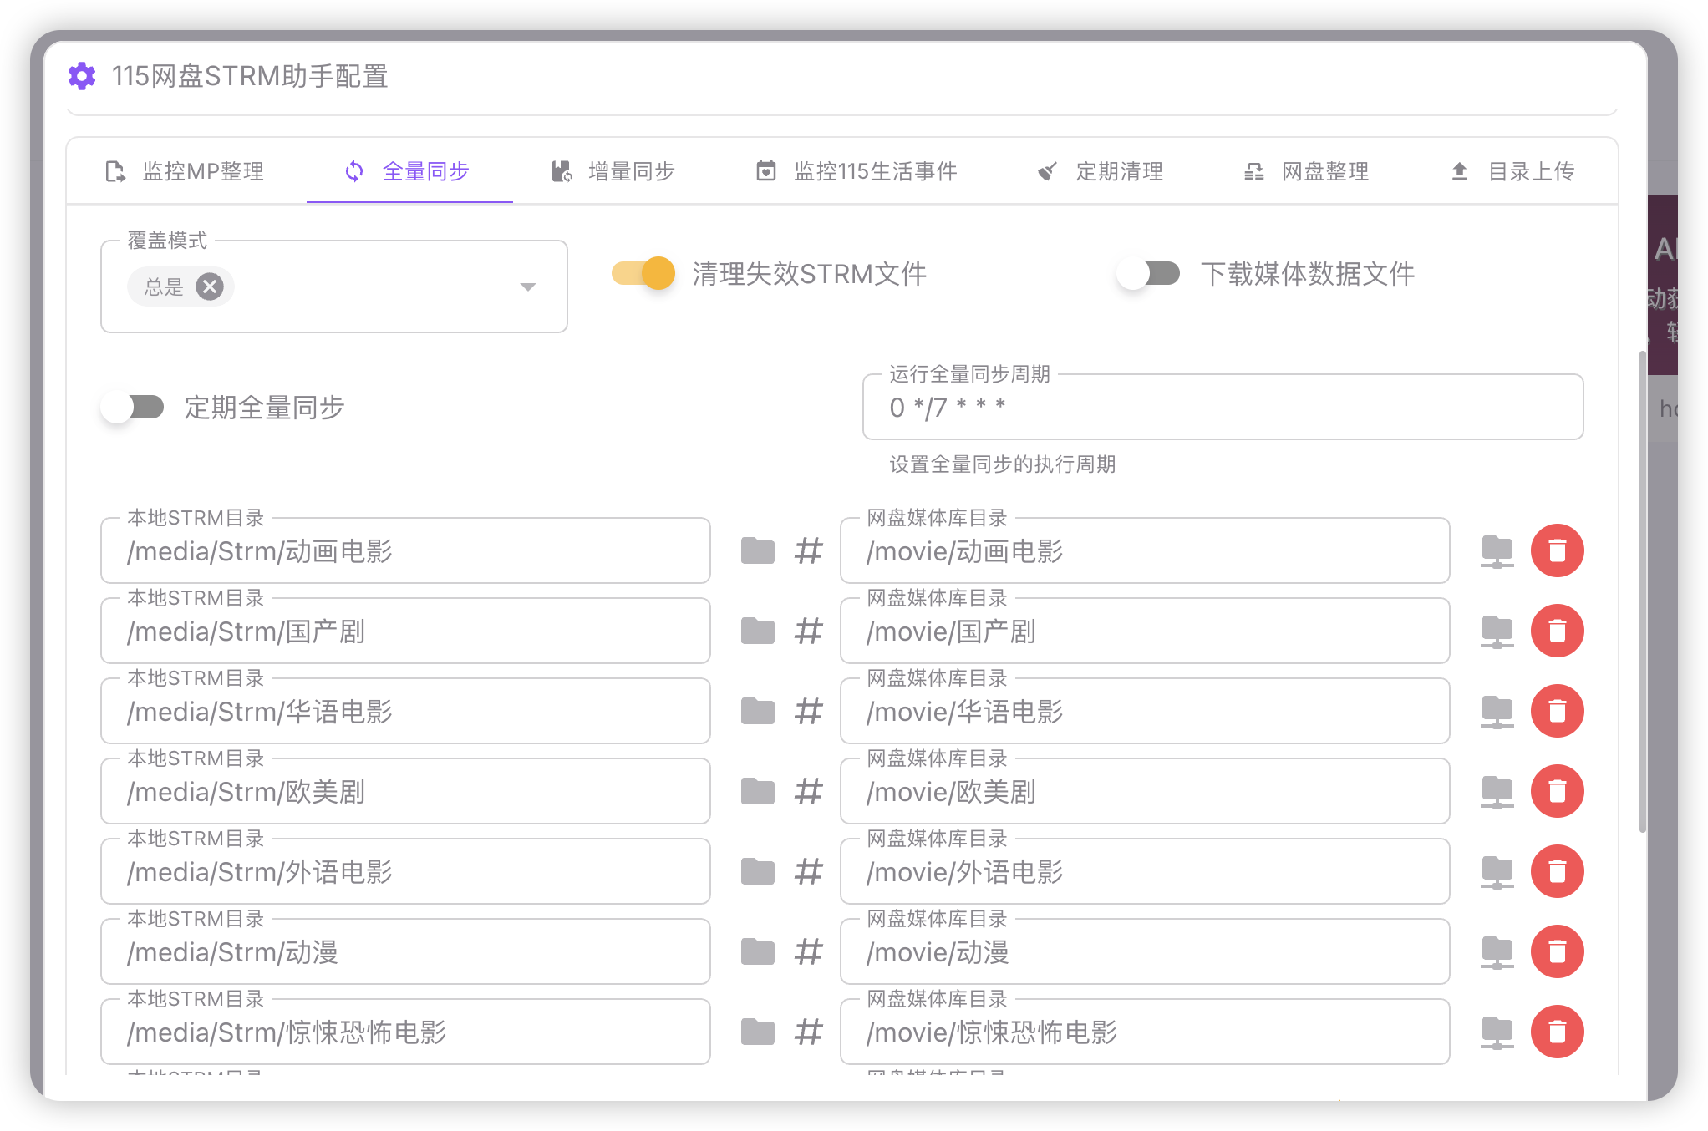
Task: Open the 定期清理 tab
Action: pyautogui.click(x=1101, y=171)
